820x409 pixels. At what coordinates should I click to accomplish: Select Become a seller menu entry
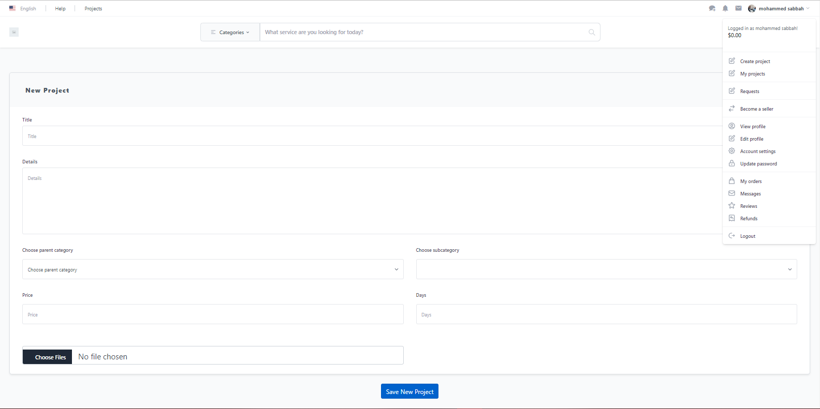click(756, 109)
